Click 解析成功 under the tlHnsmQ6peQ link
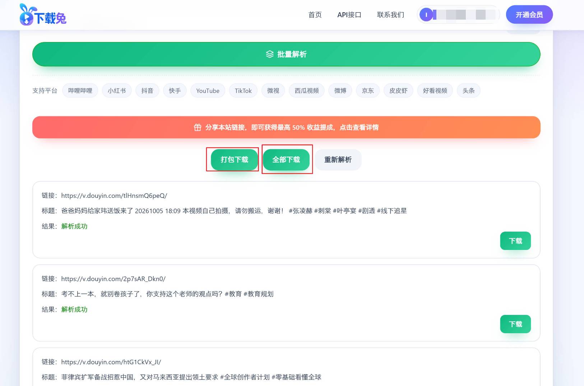Image resolution: width=584 pixels, height=386 pixels. click(74, 226)
